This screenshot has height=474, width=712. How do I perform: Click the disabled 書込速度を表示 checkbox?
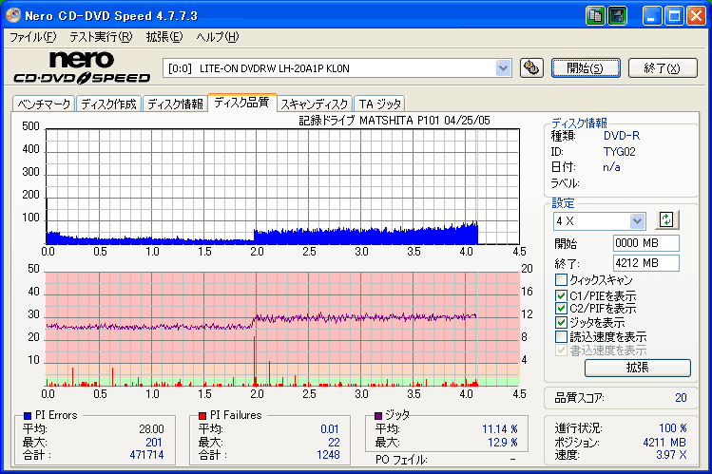pos(561,351)
